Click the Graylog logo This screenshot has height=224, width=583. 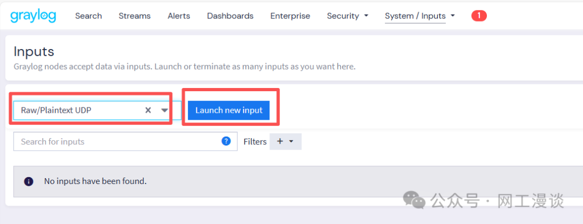point(33,16)
